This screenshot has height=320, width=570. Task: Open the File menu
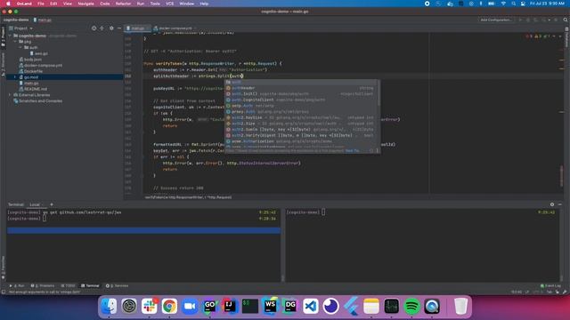[41, 4]
